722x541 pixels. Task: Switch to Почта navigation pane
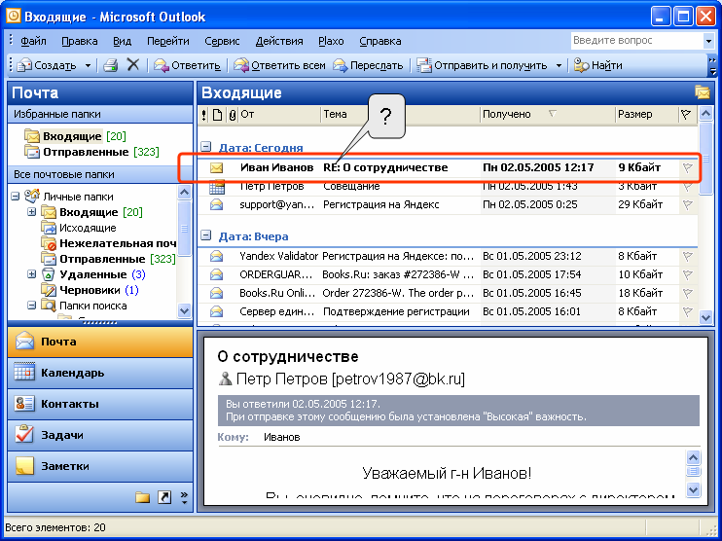click(100, 342)
